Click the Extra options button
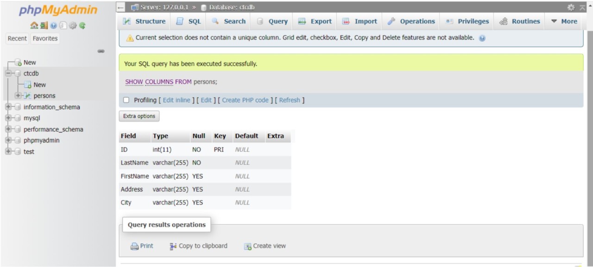The image size is (593, 267). coord(139,116)
